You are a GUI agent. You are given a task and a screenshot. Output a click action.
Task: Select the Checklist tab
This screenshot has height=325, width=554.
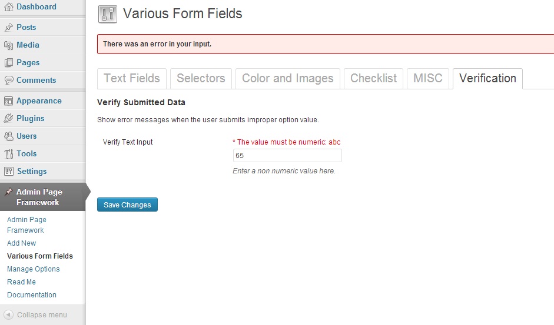(373, 78)
